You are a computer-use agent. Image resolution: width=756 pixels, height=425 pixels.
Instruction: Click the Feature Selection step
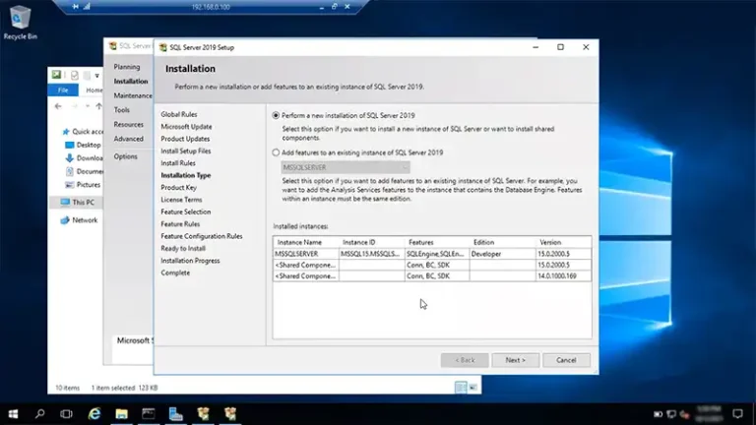[x=186, y=212]
